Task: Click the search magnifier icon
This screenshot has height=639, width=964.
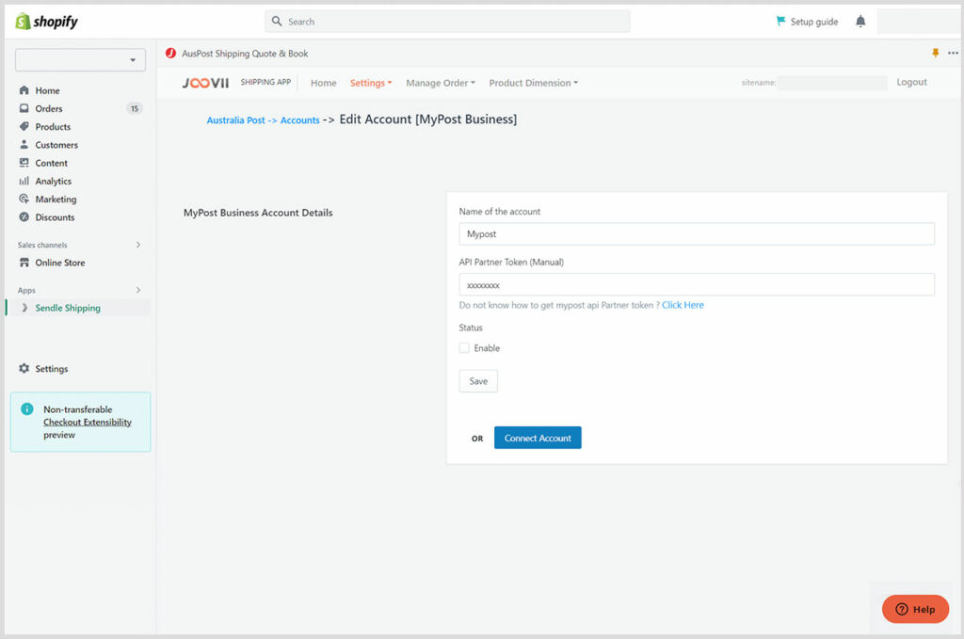Action: 277,21
